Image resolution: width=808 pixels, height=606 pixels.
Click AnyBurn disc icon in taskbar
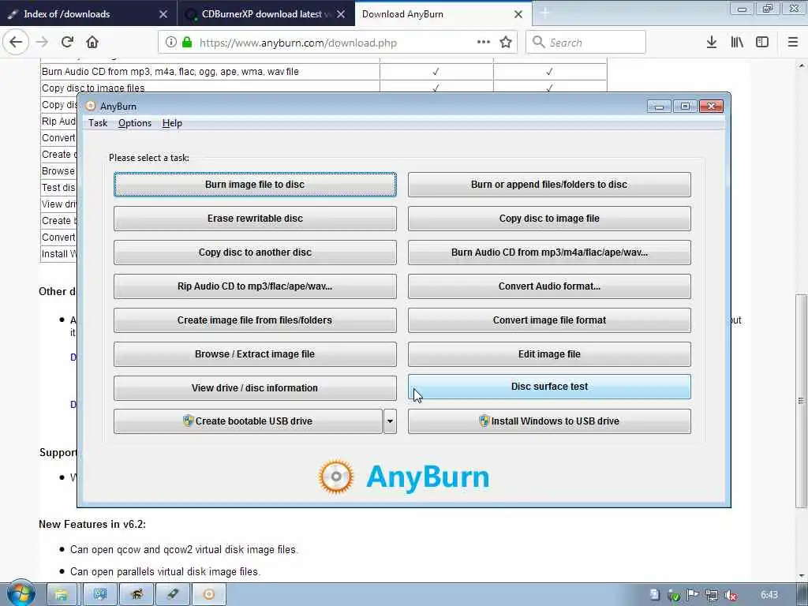[x=208, y=594]
